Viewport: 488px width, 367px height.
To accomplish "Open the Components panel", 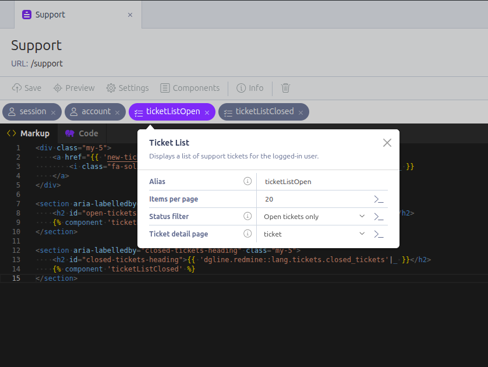I will (x=190, y=88).
